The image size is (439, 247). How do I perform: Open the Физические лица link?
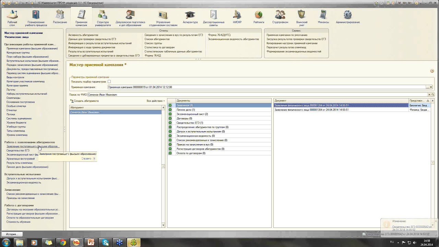(x=16, y=37)
